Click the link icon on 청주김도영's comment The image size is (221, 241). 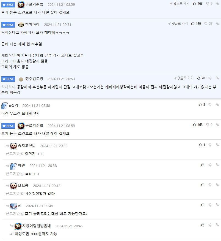click(x=217, y=78)
